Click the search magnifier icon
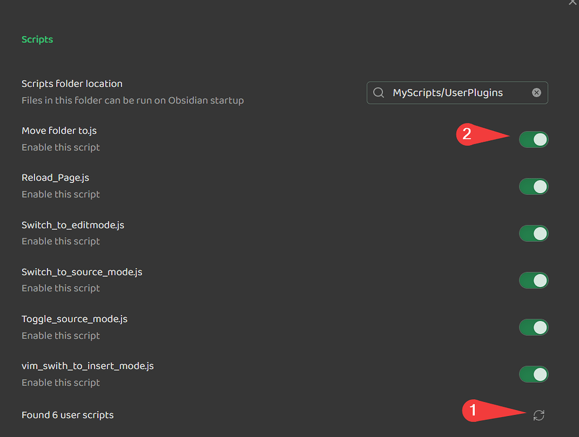 click(x=378, y=93)
